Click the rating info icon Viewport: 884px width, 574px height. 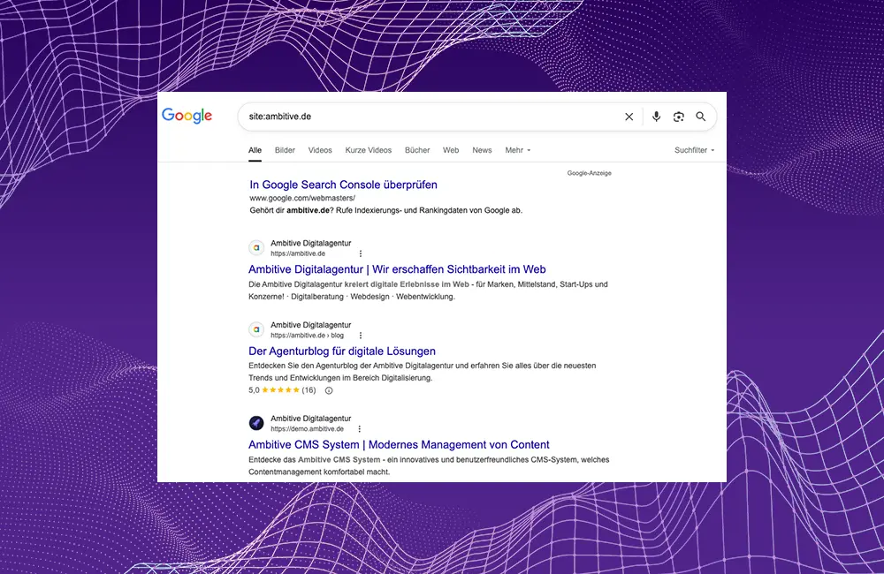pyautogui.click(x=329, y=390)
